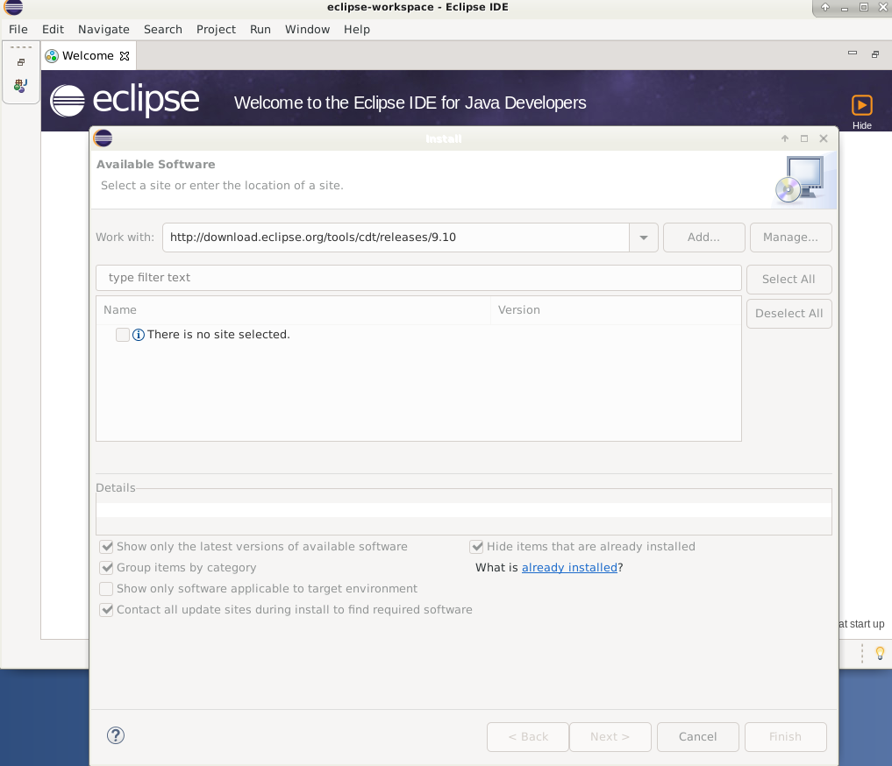Click the Add... button

click(703, 238)
